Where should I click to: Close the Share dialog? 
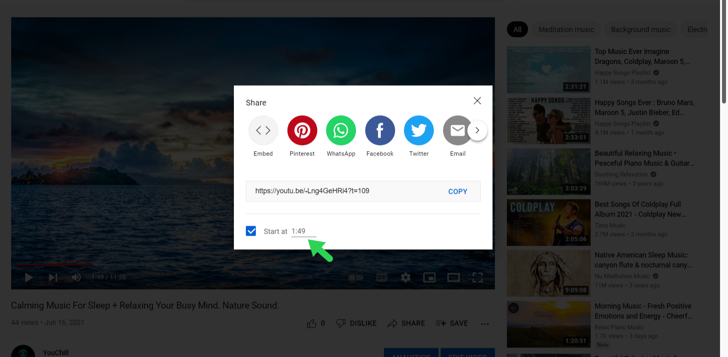click(477, 101)
